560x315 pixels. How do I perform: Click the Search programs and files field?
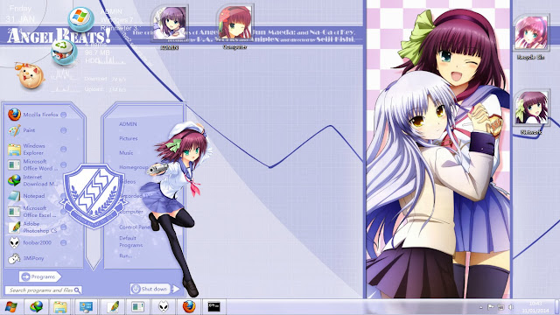coord(43,290)
